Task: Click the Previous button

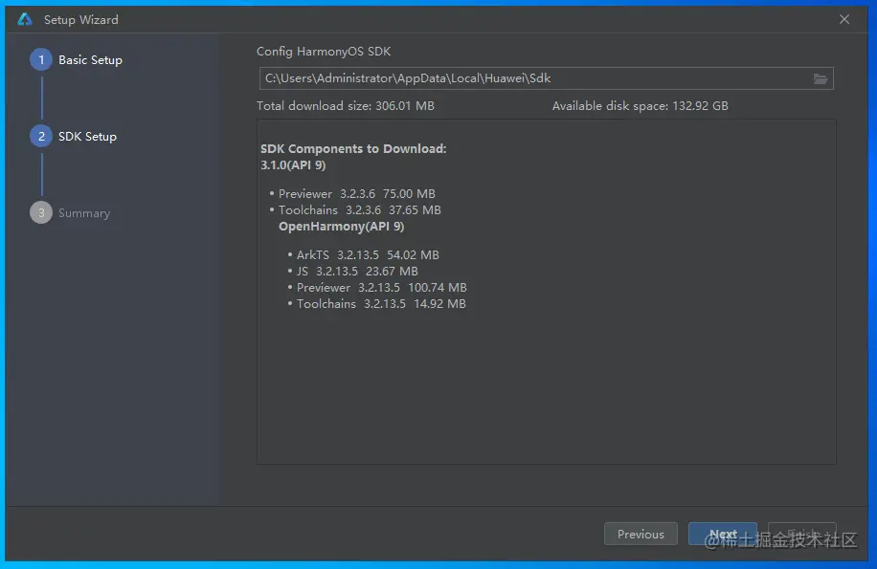Action: [641, 534]
